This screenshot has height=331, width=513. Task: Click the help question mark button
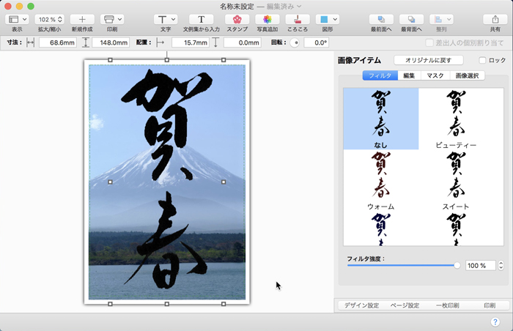[495, 321]
